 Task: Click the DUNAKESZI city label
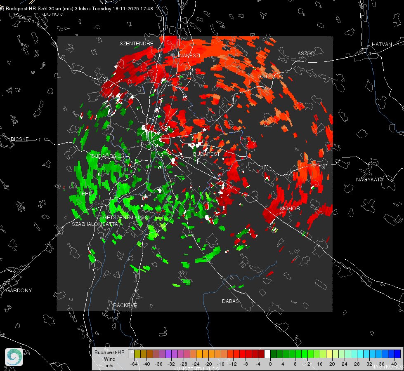pos(186,55)
